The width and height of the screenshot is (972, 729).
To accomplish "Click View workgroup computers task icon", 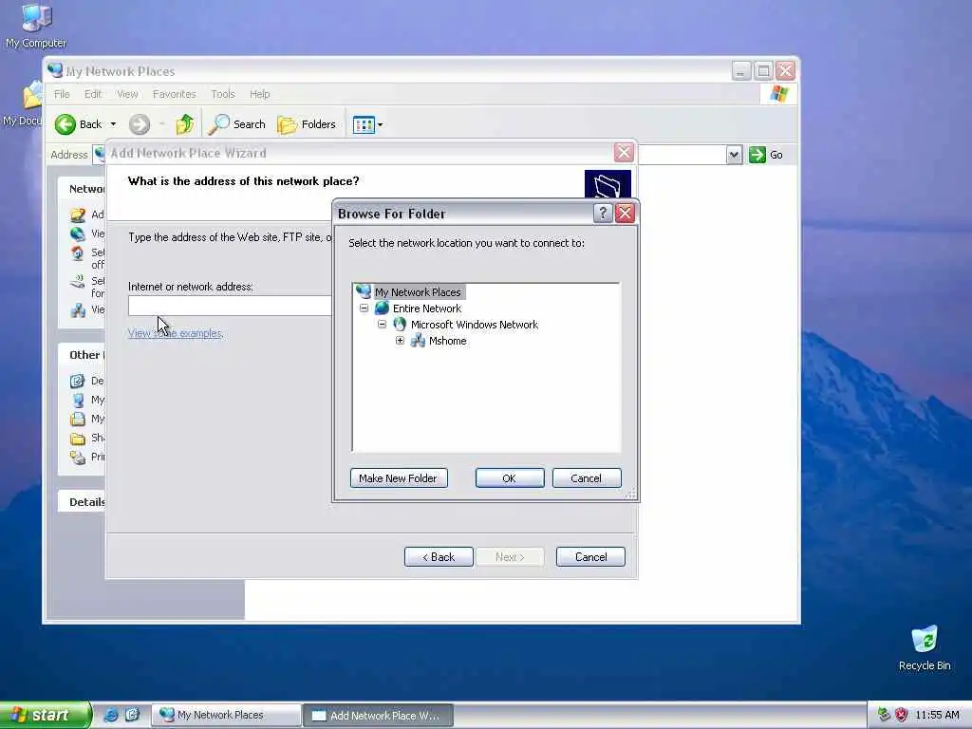I will tap(78, 309).
